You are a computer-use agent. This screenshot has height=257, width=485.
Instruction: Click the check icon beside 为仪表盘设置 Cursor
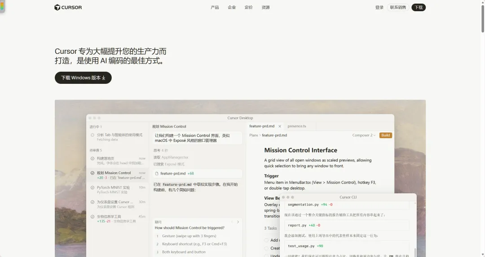point(92,202)
